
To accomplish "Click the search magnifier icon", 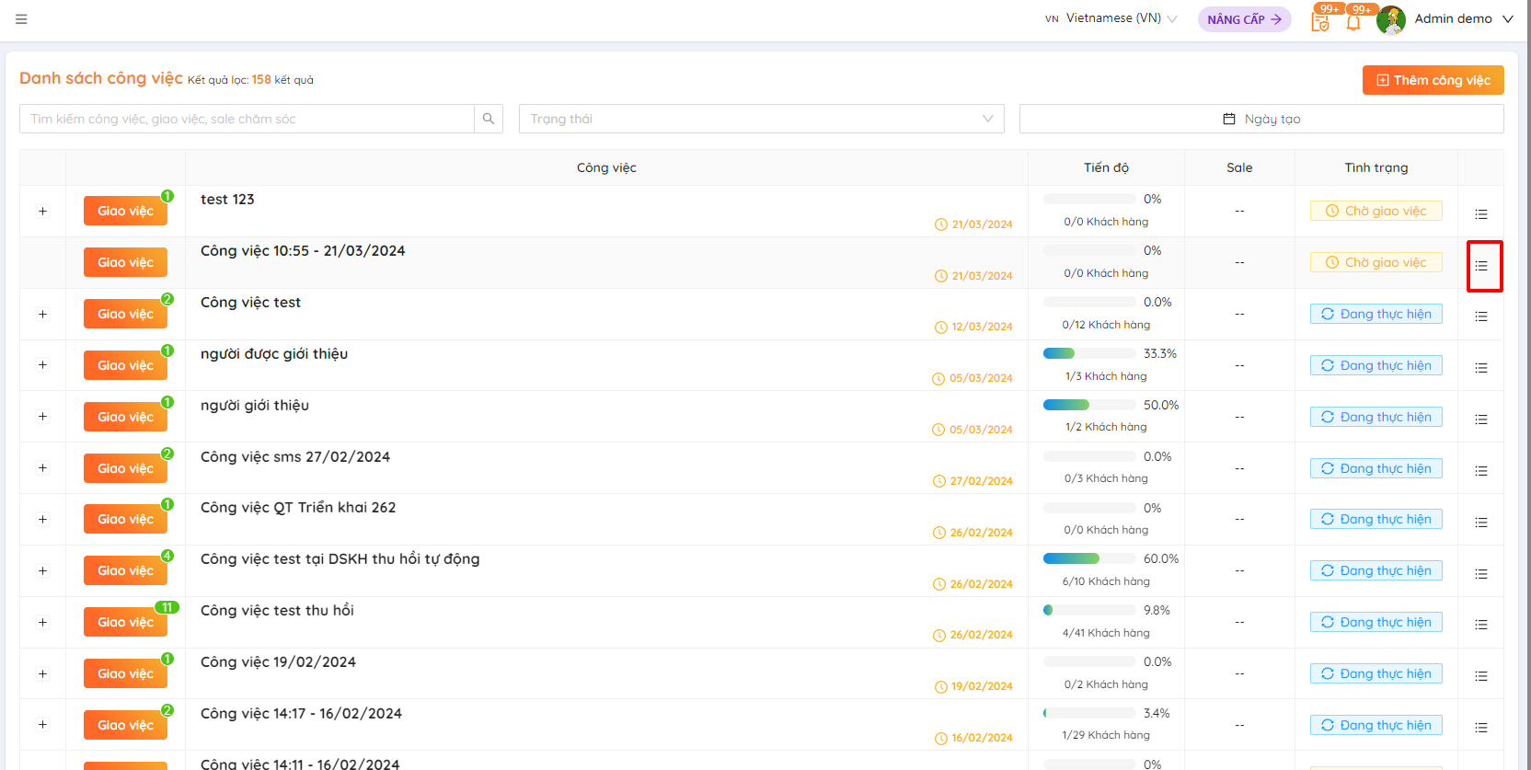I will pos(489,119).
